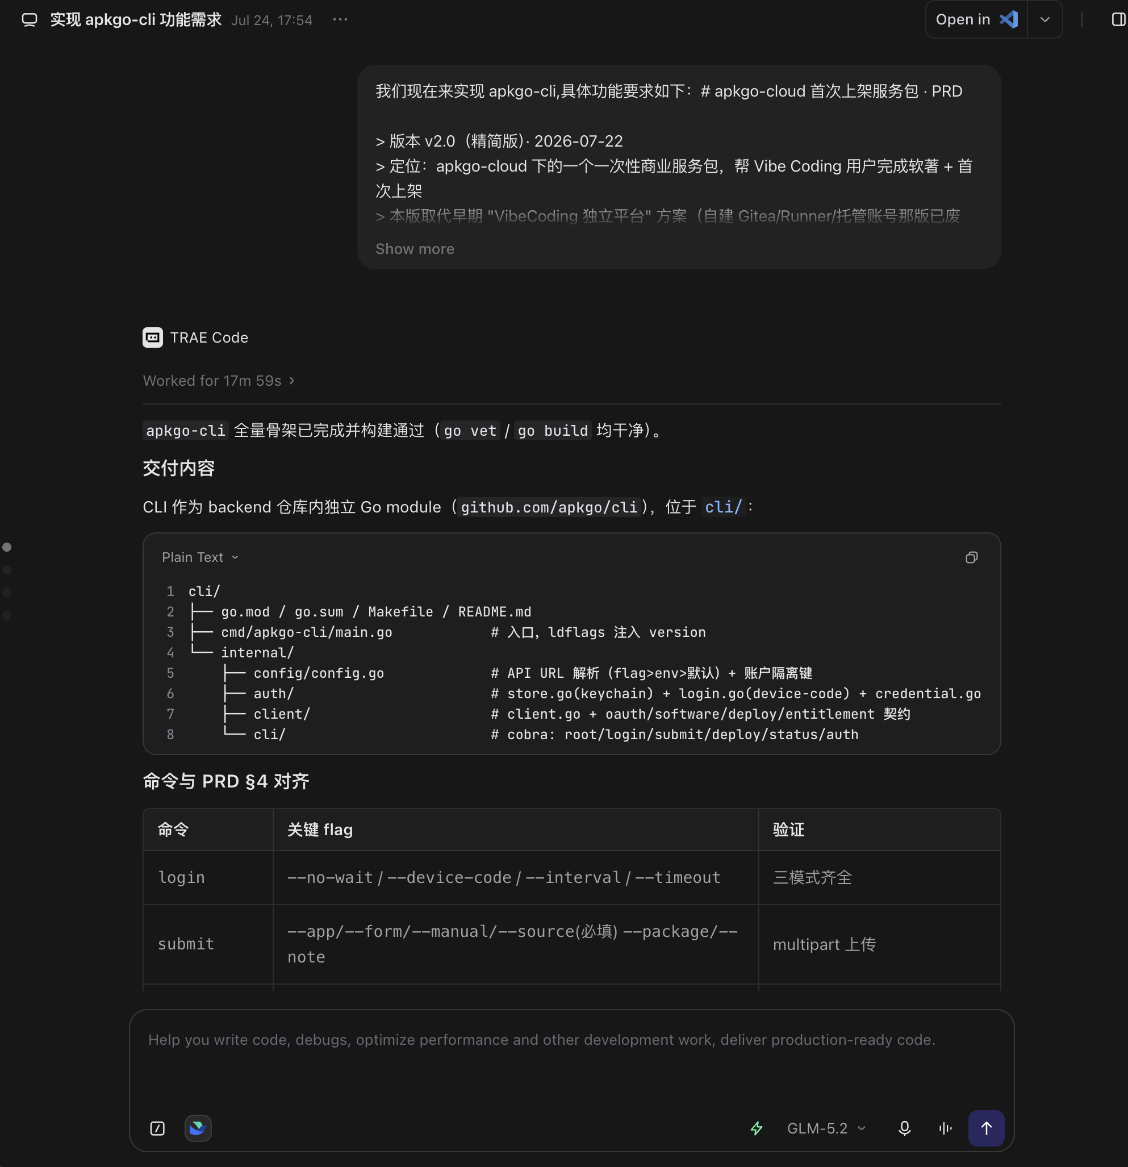The height and width of the screenshot is (1167, 1128).
Task: Click the internal/ line in the tree
Action: pos(257,653)
